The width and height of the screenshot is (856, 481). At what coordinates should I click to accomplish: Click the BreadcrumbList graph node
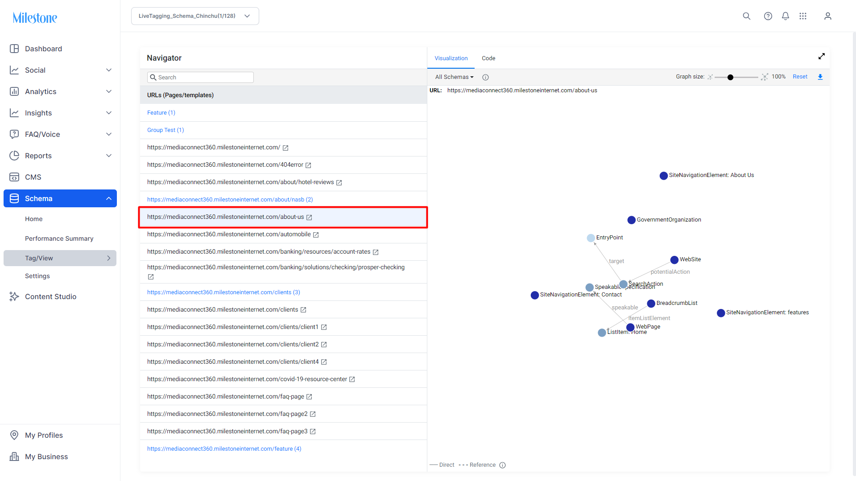coord(651,304)
